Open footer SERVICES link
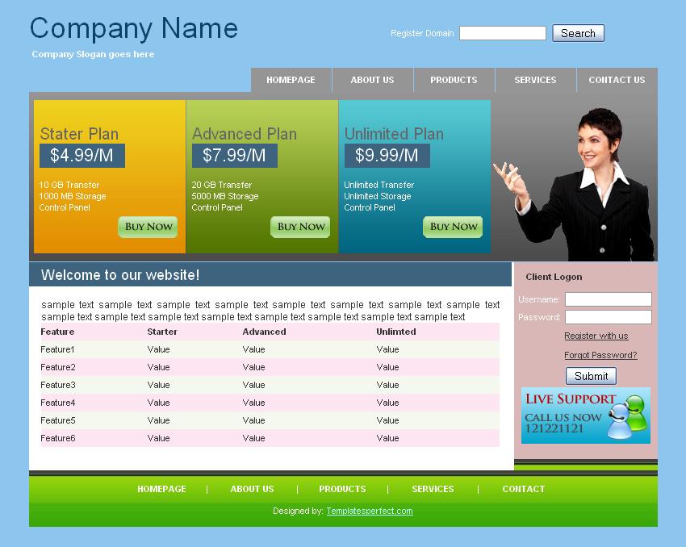Screen dimensions: 686x547 tap(433, 489)
